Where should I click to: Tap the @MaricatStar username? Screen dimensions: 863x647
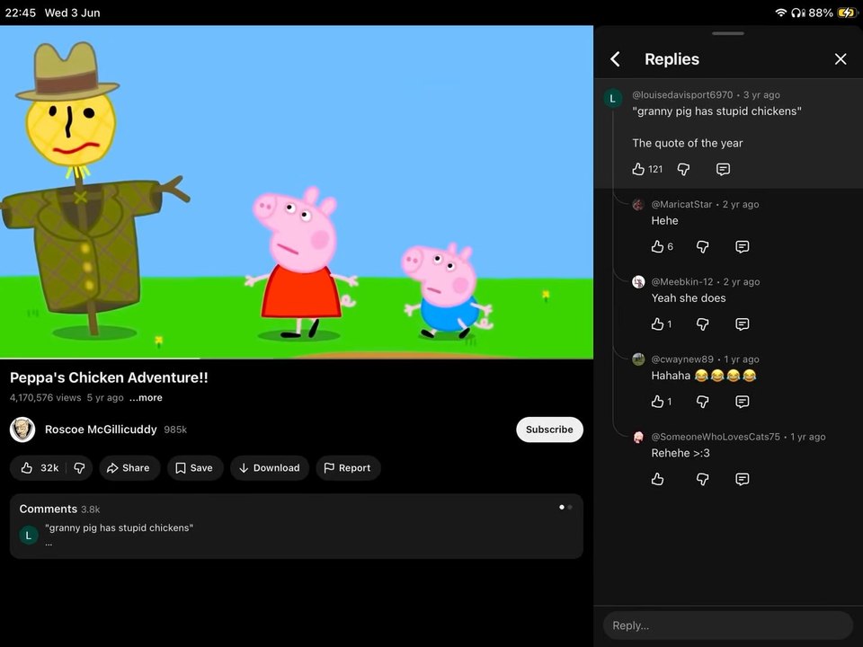681,204
